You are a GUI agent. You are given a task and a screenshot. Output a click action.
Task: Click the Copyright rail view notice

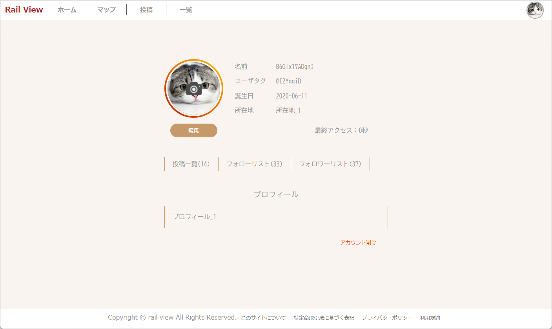click(x=172, y=317)
